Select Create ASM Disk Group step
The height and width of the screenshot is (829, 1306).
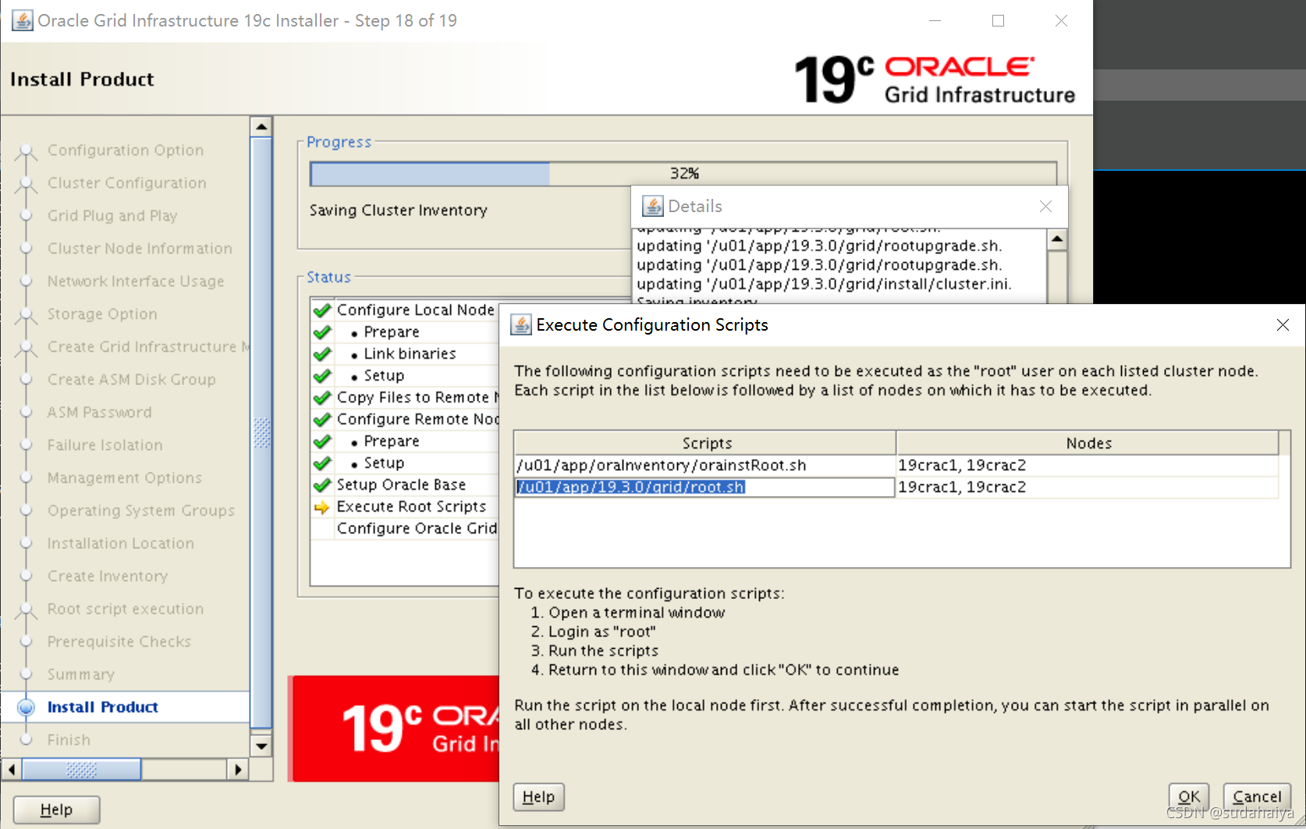131,379
